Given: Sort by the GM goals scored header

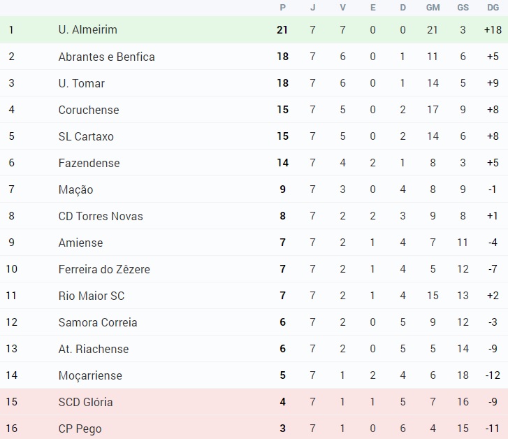Looking at the screenshot, I should click(x=433, y=8).
